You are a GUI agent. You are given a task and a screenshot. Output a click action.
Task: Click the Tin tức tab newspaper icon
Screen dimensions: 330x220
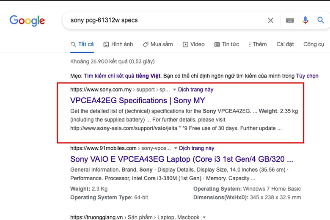tap(217, 44)
